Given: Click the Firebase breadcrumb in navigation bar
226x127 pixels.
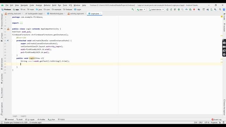Looking at the screenshot, I should pyautogui.click(x=6, y=10).
